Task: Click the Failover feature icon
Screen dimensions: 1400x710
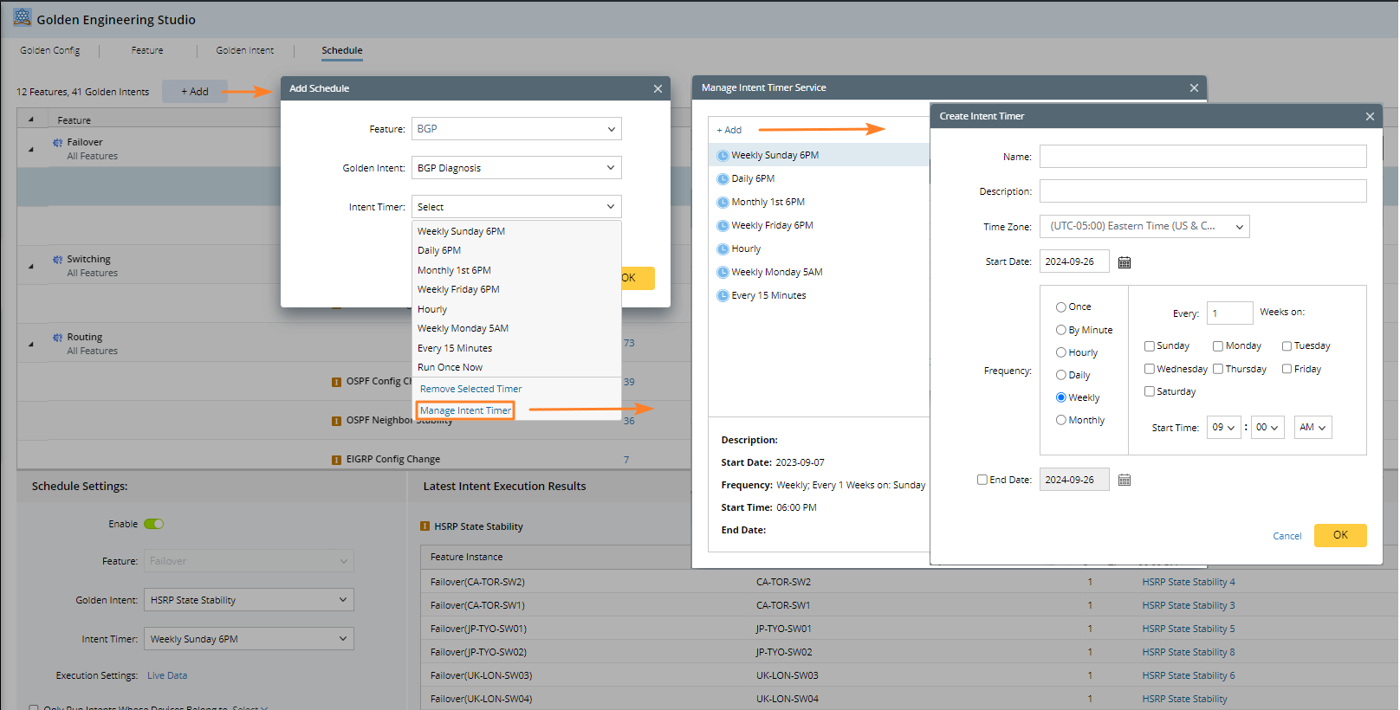Action: pos(57,143)
